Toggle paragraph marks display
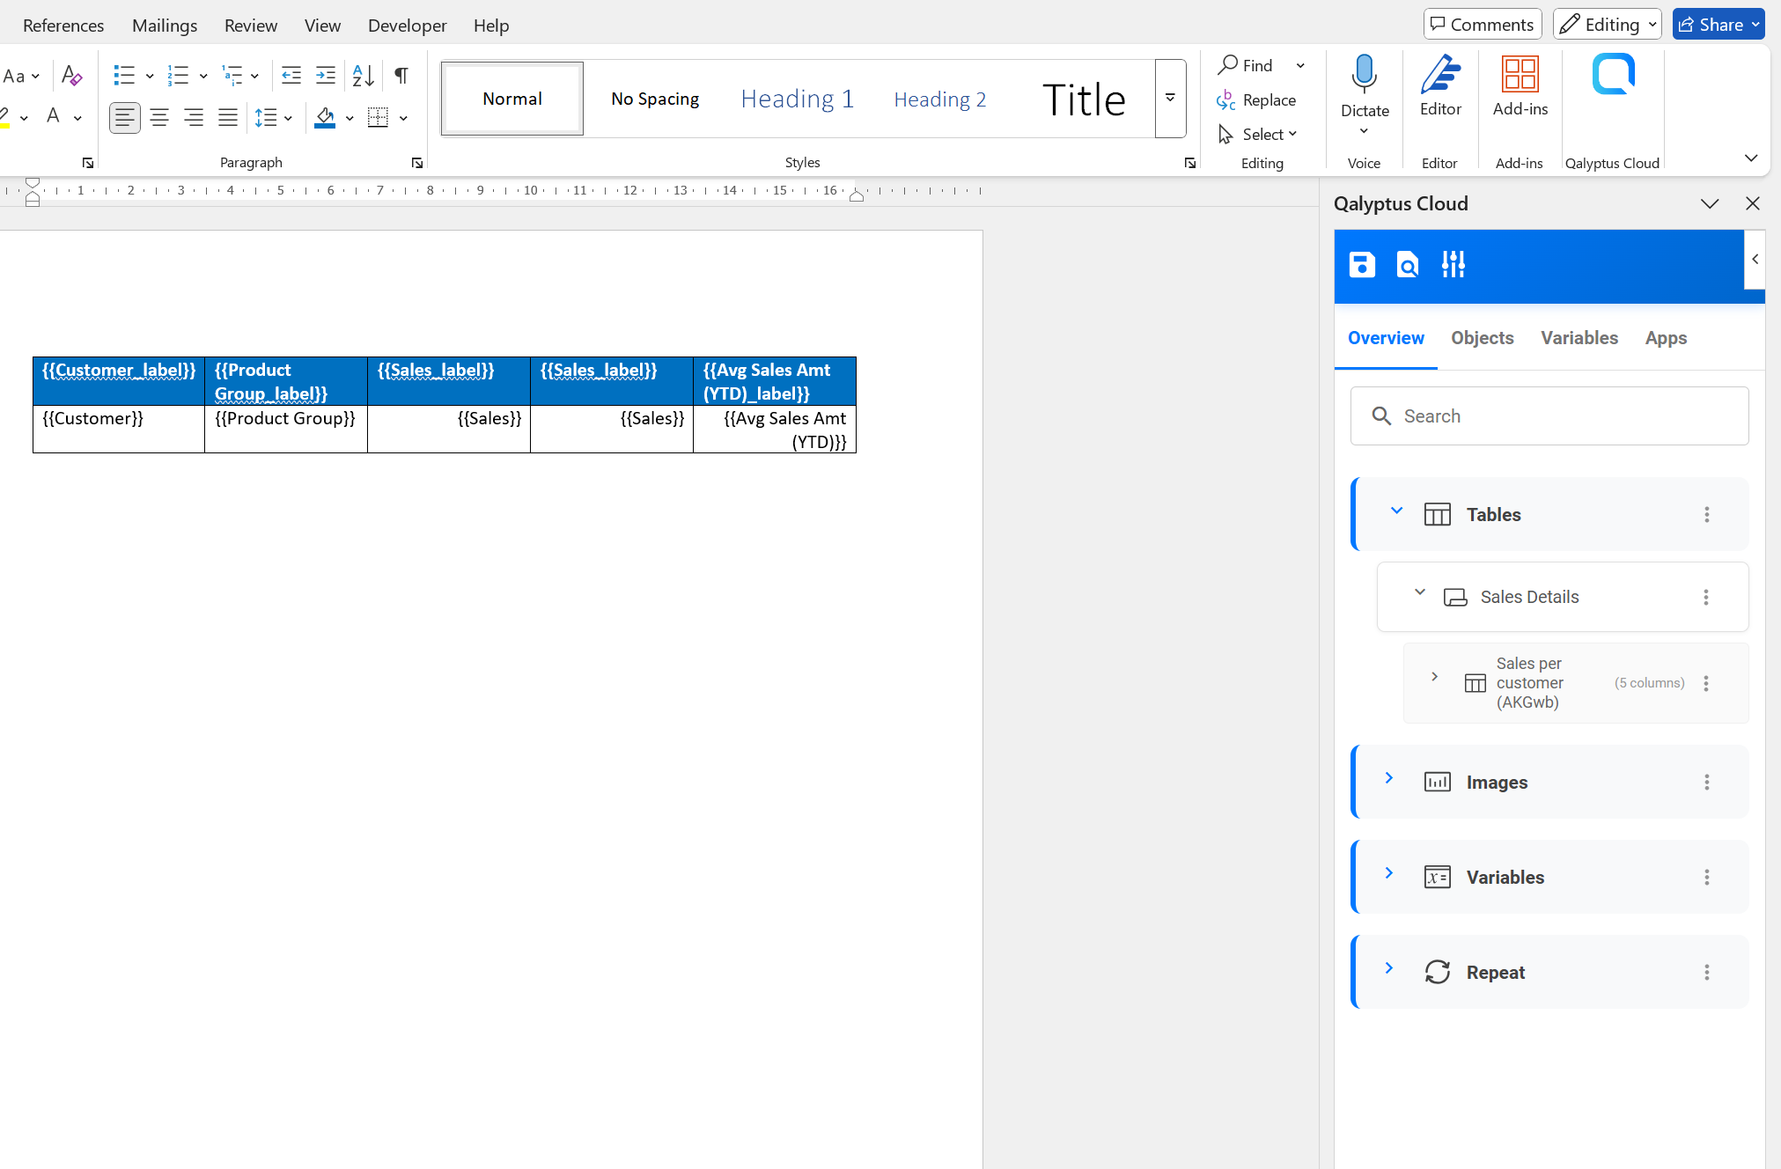This screenshot has width=1781, height=1169. tap(401, 76)
